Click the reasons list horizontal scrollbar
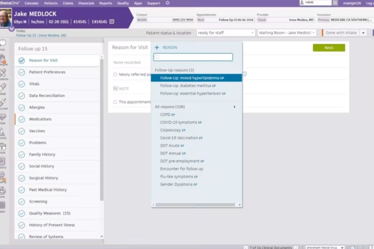 [195, 205]
